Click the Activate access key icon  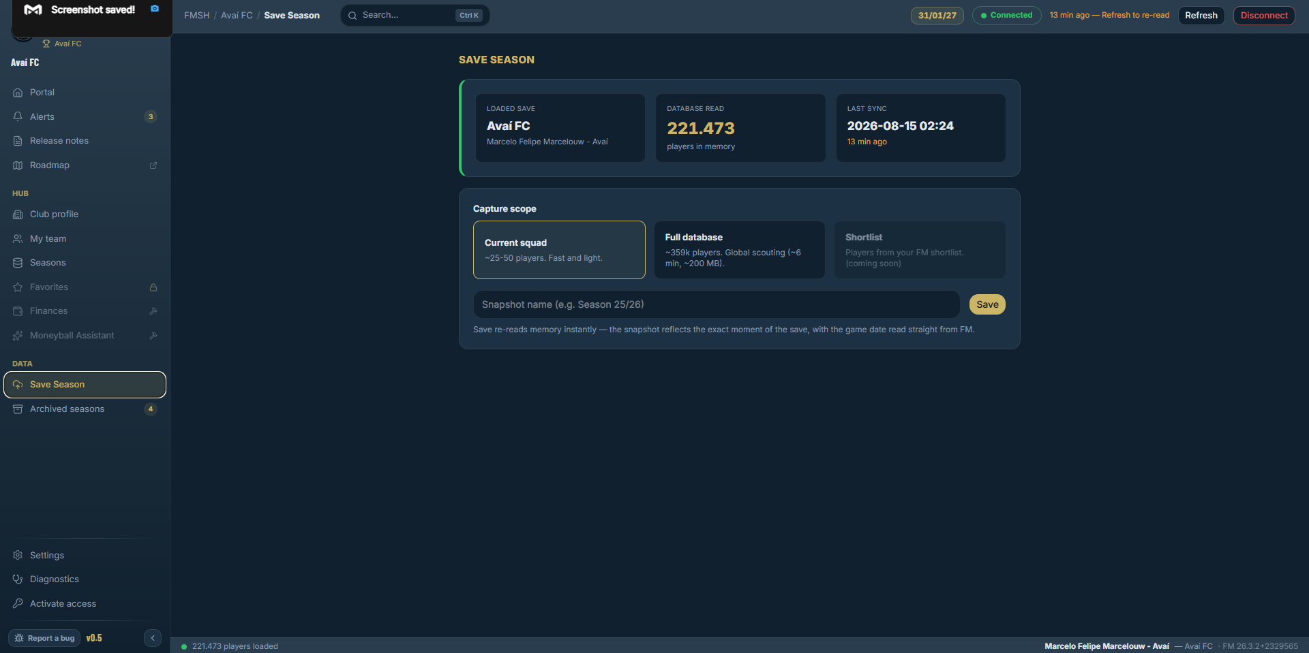click(18, 603)
